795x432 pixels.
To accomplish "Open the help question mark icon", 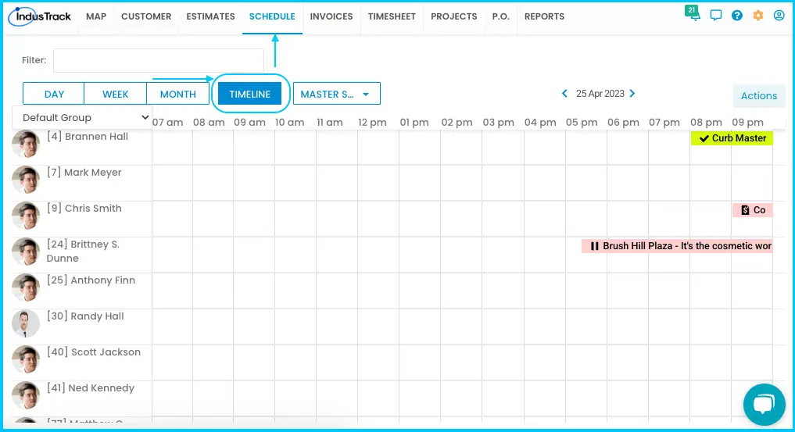I will tap(736, 15).
